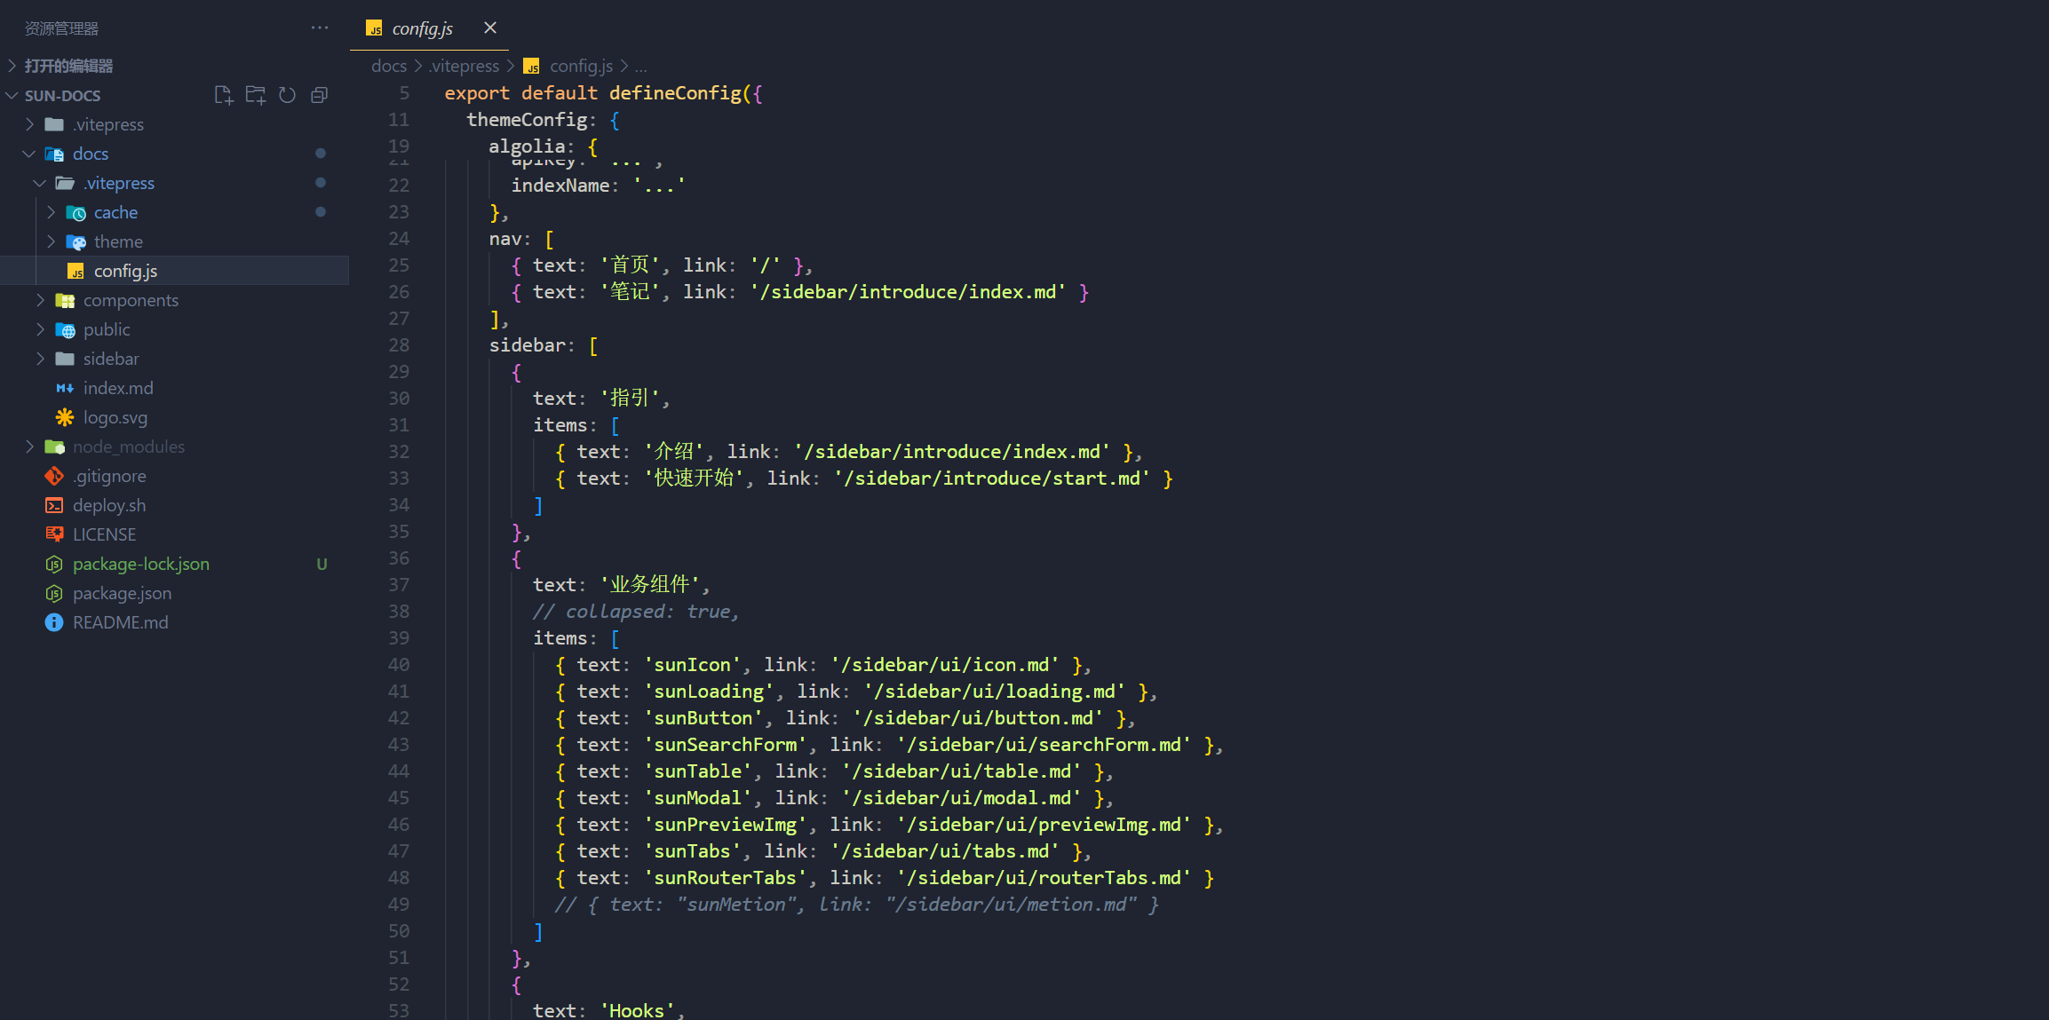Expand the Open Editors section
Viewport: 2049px width, 1020px height.
coord(12,66)
